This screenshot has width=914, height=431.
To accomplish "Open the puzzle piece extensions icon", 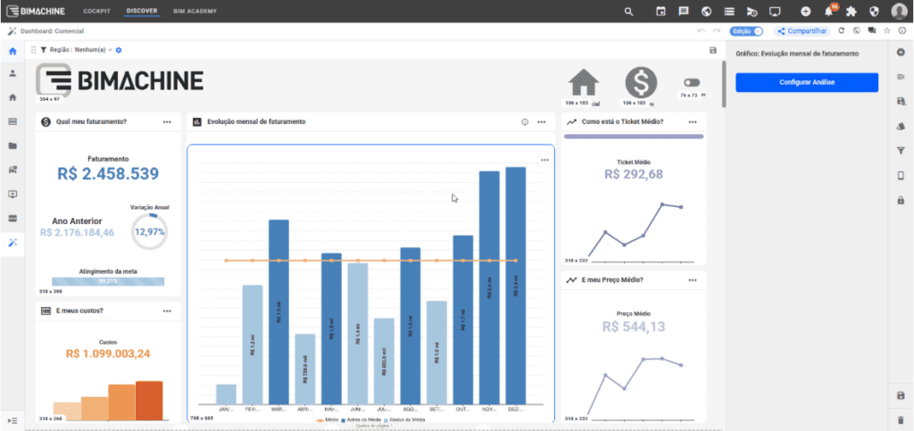I will [x=851, y=12].
